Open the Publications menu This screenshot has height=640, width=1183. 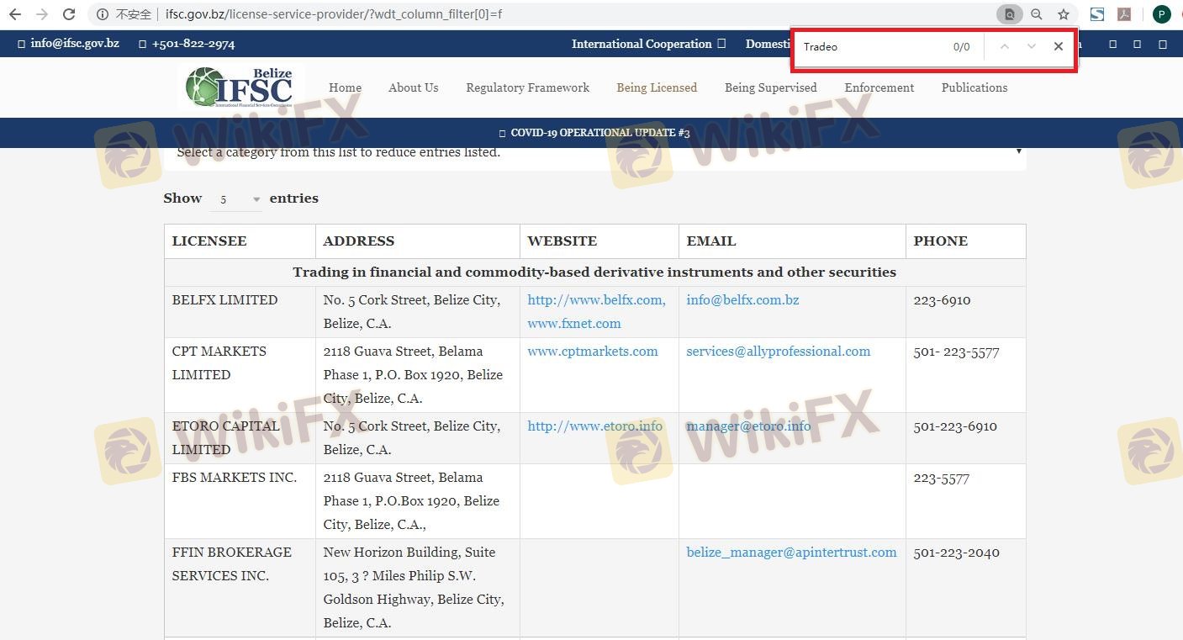point(974,87)
